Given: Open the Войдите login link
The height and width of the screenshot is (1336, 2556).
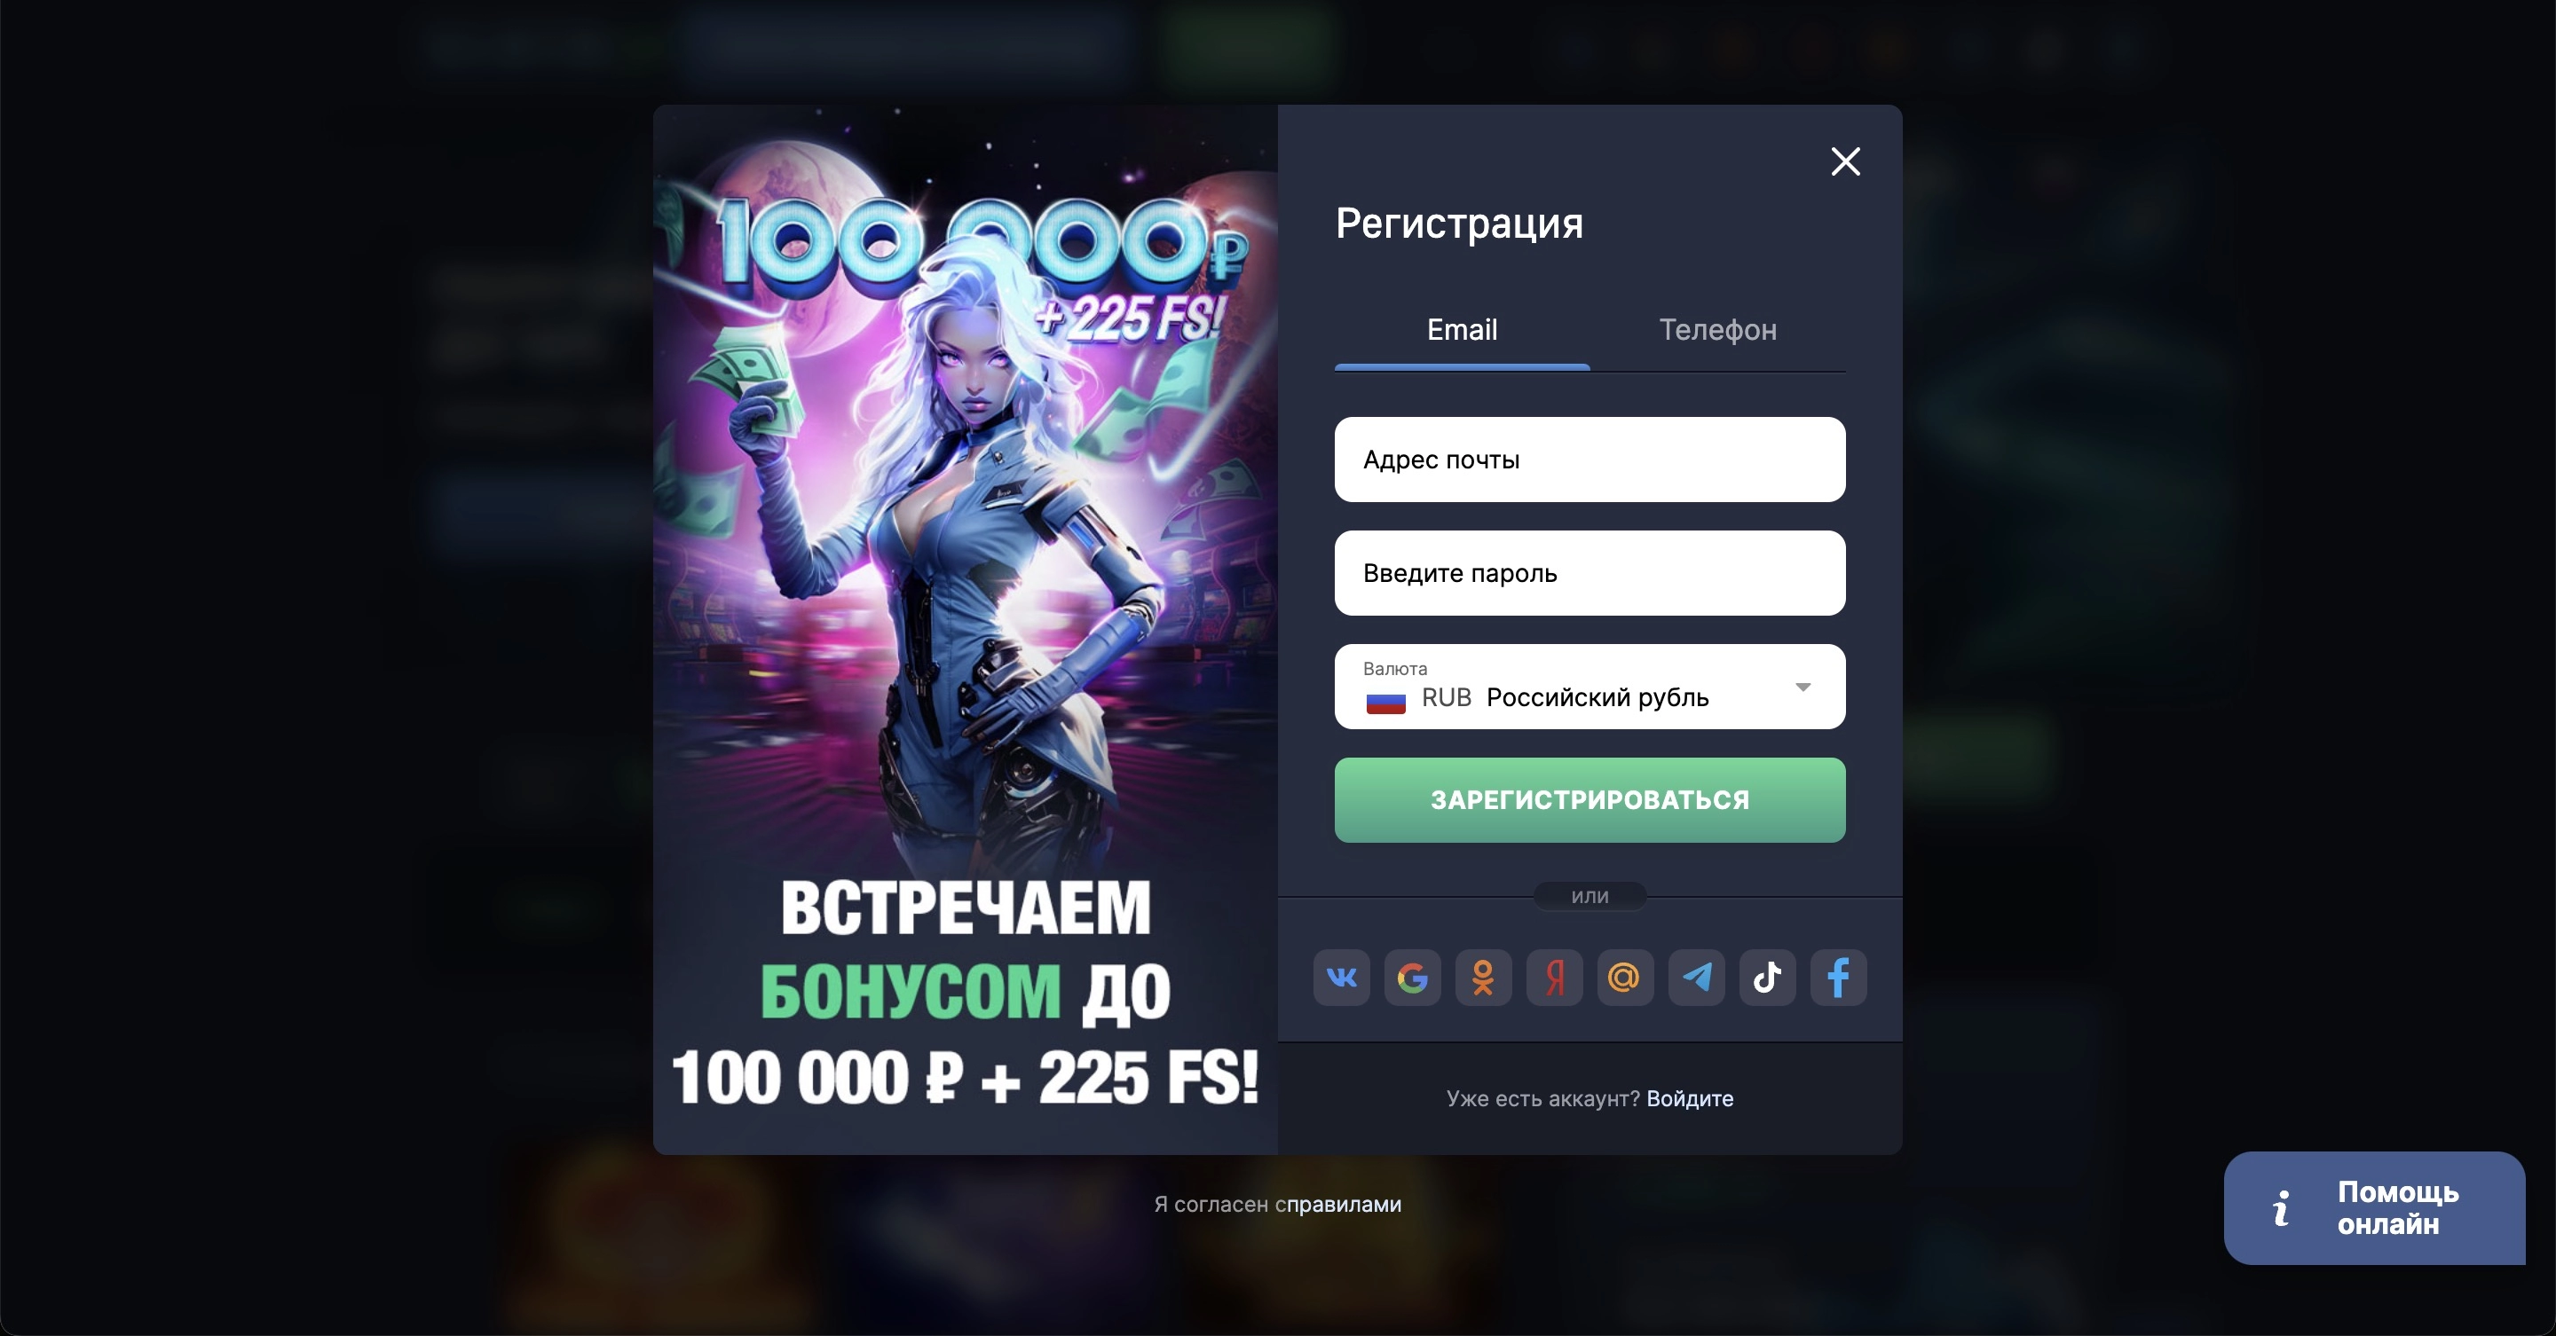Looking at the screenshot, I should point(1690,1099).
